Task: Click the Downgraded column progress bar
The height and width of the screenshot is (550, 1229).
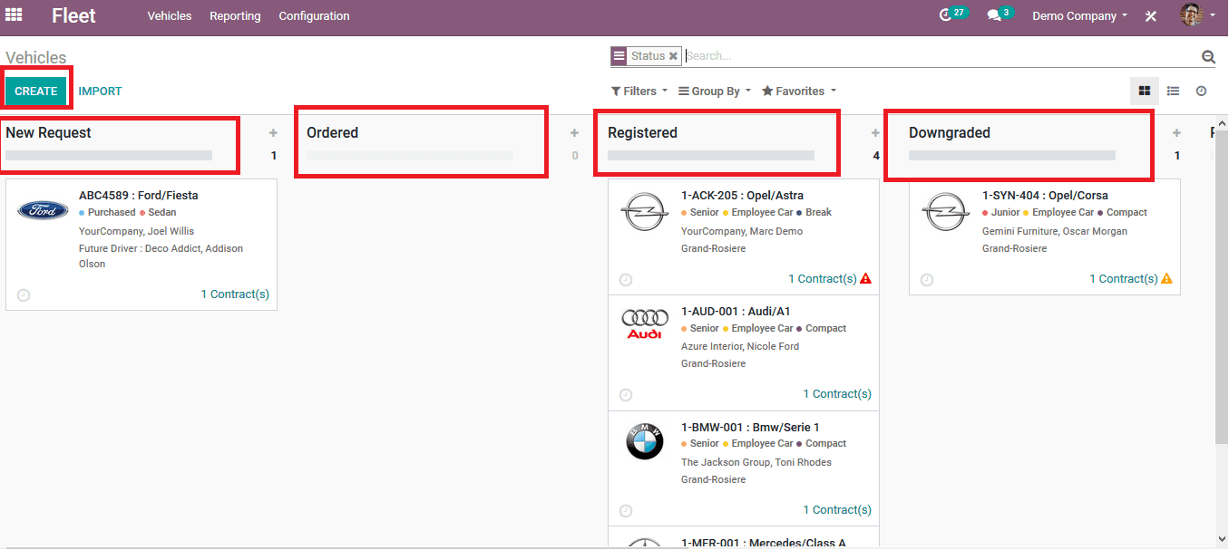Action: (1012, 156)
